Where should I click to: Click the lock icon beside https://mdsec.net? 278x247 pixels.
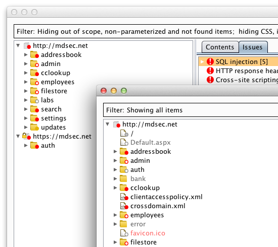(24, 136)
